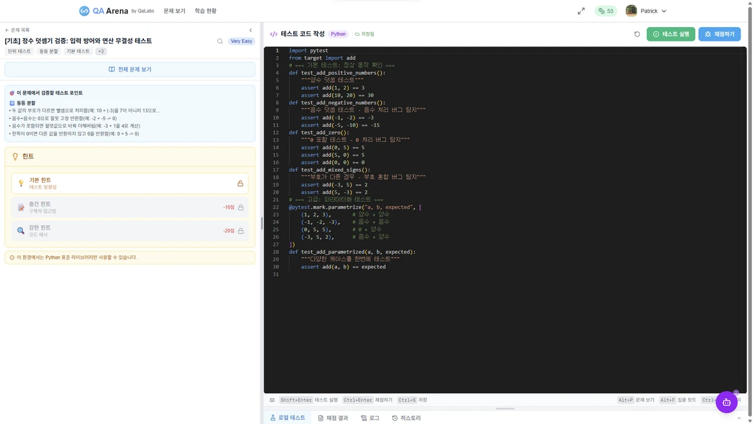
Task: Click the 동등 분할 section icon
Action: pos(12,103)
